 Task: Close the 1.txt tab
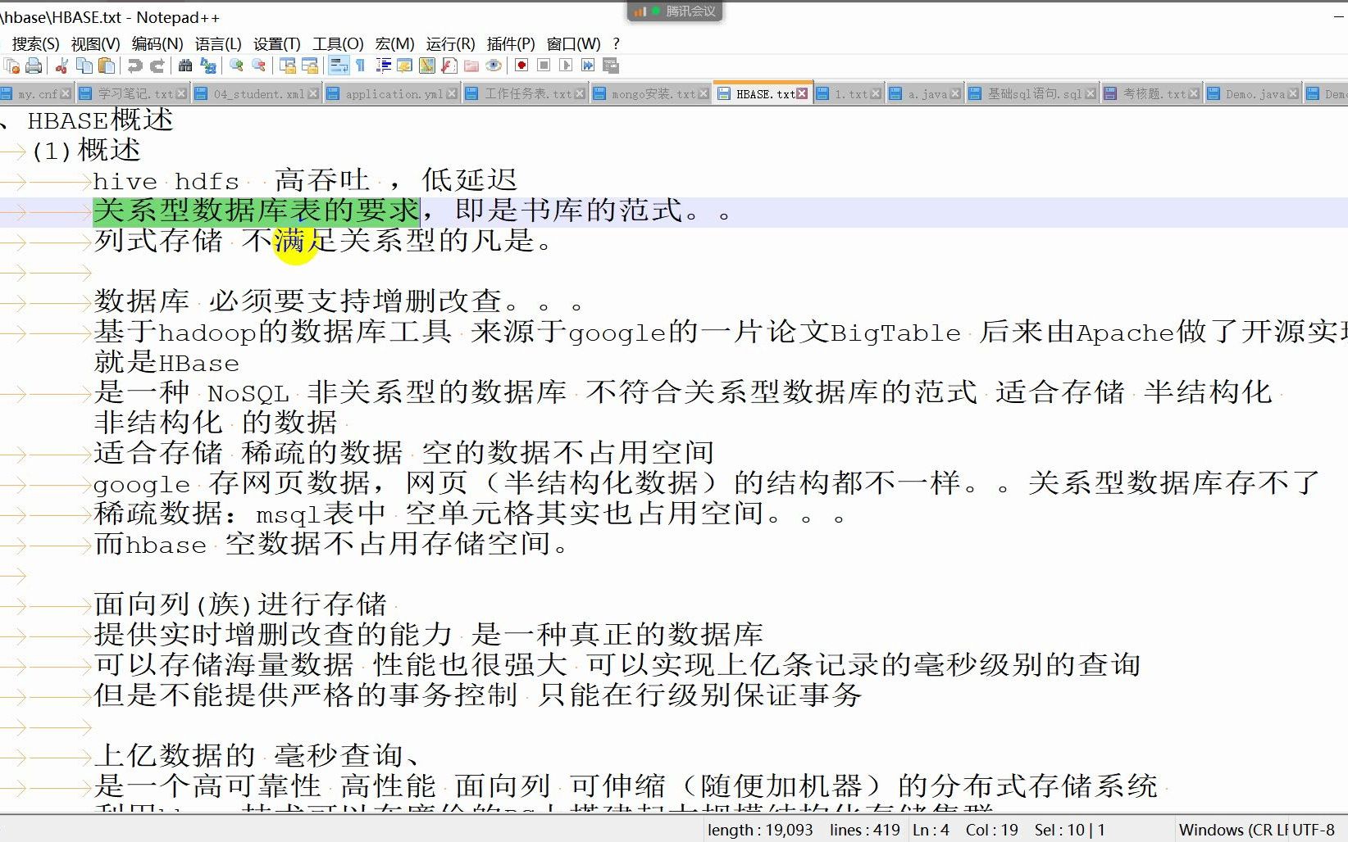pyautogui.click(x=876, y=94)
